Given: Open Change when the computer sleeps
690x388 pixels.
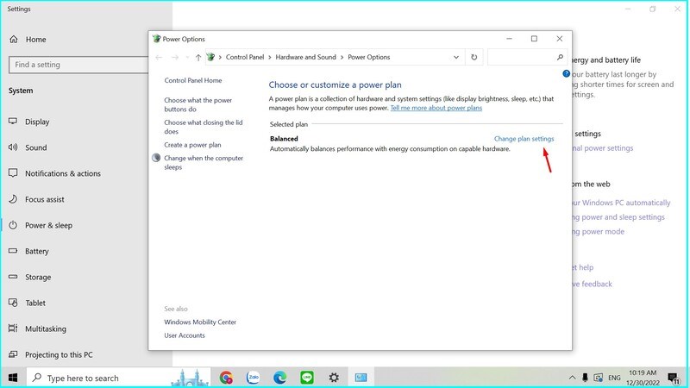Looking at the screenshot, I should click(204, 163).
